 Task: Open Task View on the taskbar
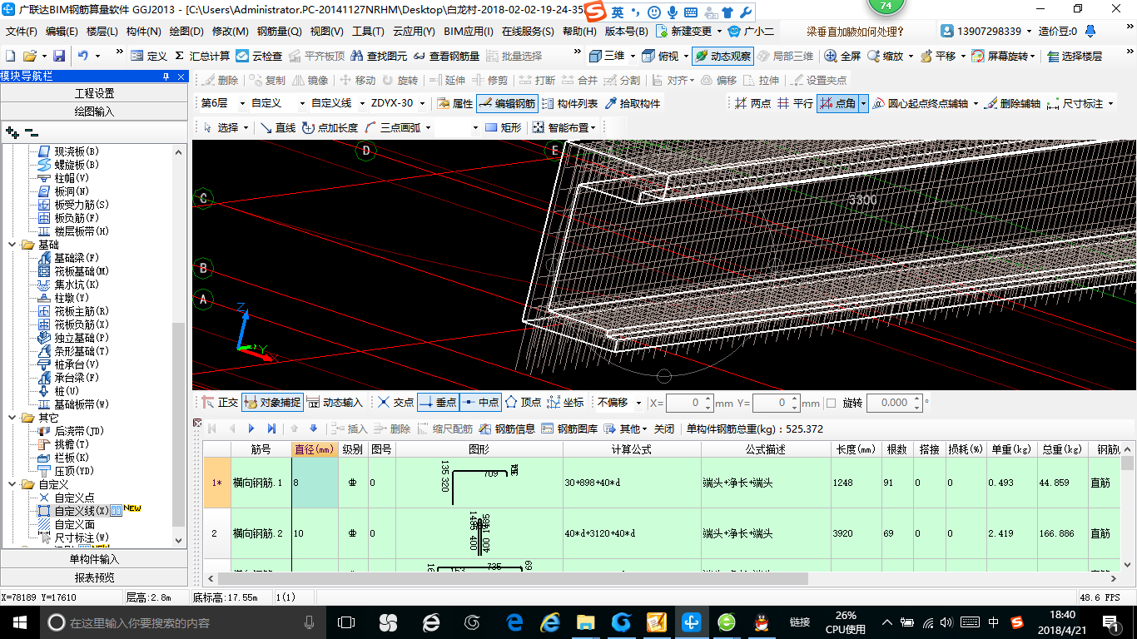345,622
